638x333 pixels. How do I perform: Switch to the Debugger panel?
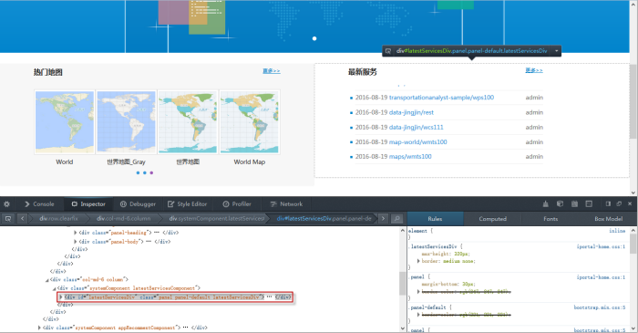tap(138, 204)
